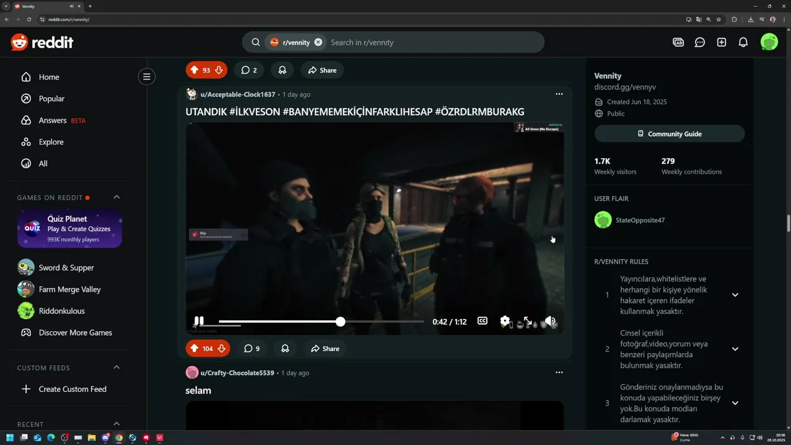
Task: Collapse the Games on Reddit section
Action: point(116,197)
